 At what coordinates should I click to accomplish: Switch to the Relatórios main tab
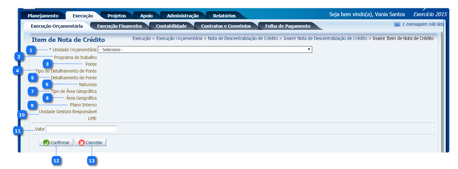(x=224, y=16)
